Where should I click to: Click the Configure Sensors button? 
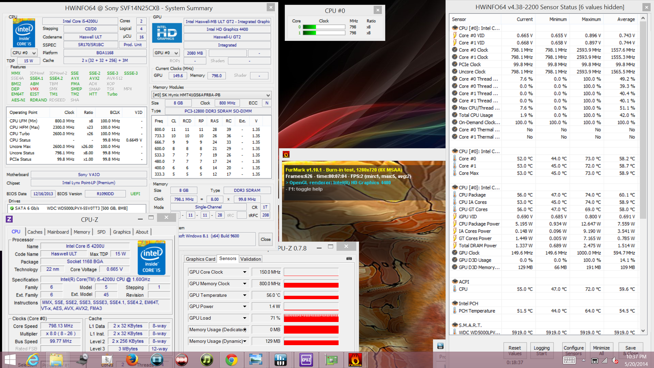tap(574, 350)
